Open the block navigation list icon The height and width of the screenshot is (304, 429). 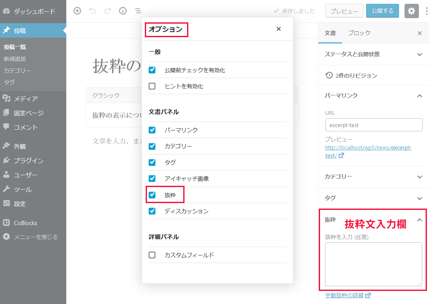click(138, 11)
